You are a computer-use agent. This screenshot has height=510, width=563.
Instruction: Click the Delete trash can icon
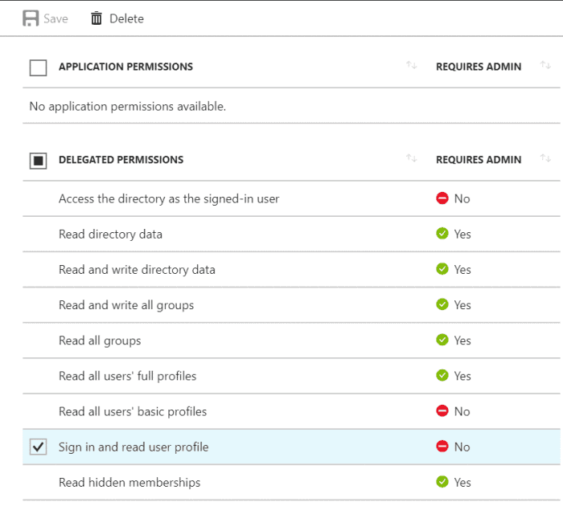(97, 18)
